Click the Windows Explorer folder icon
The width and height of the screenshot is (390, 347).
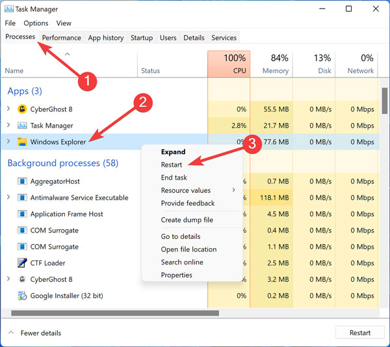[x=22, y=142]
